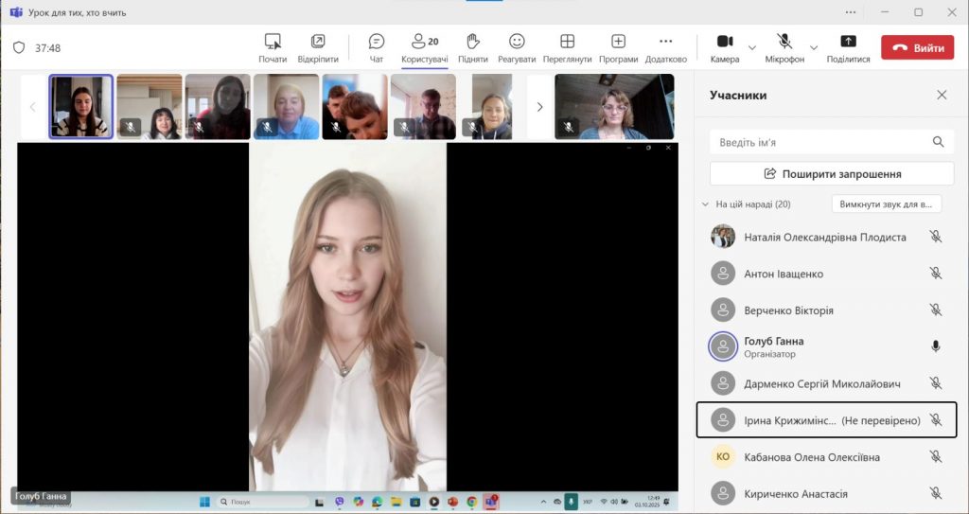This screenshot has height=514, width=969.
Task: Expand the microphone options dropdown arrow
Action: (x=814, y=47)
